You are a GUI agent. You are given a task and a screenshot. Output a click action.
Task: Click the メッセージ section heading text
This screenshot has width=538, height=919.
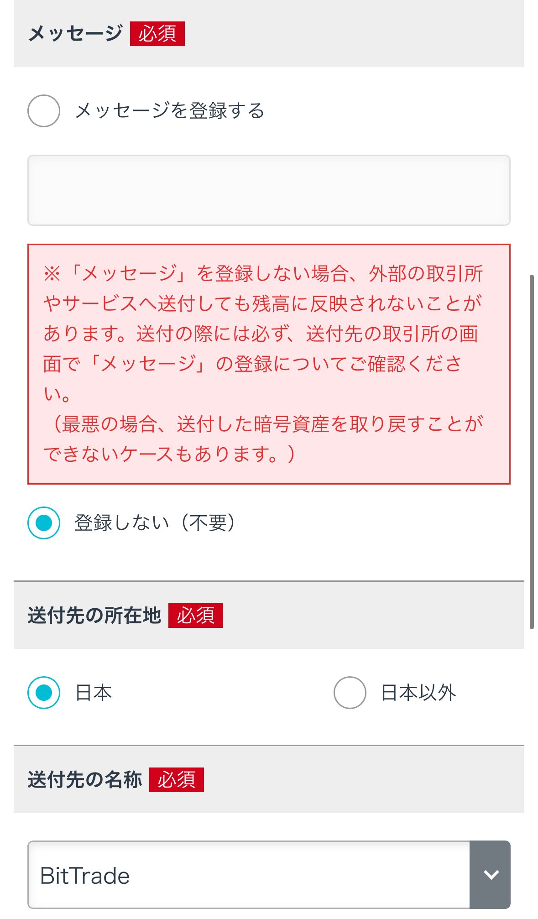(76, 34)
